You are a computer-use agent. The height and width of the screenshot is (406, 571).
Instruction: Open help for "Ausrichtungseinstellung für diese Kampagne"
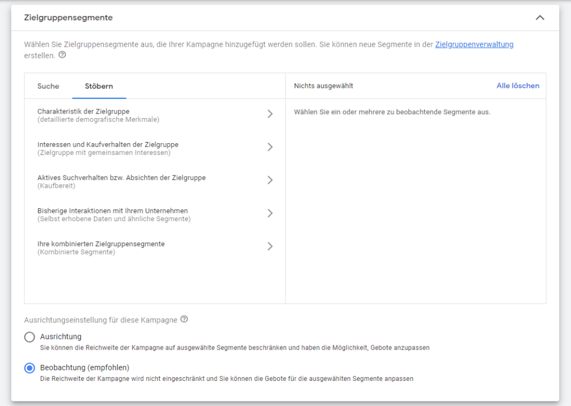point(184,320)
